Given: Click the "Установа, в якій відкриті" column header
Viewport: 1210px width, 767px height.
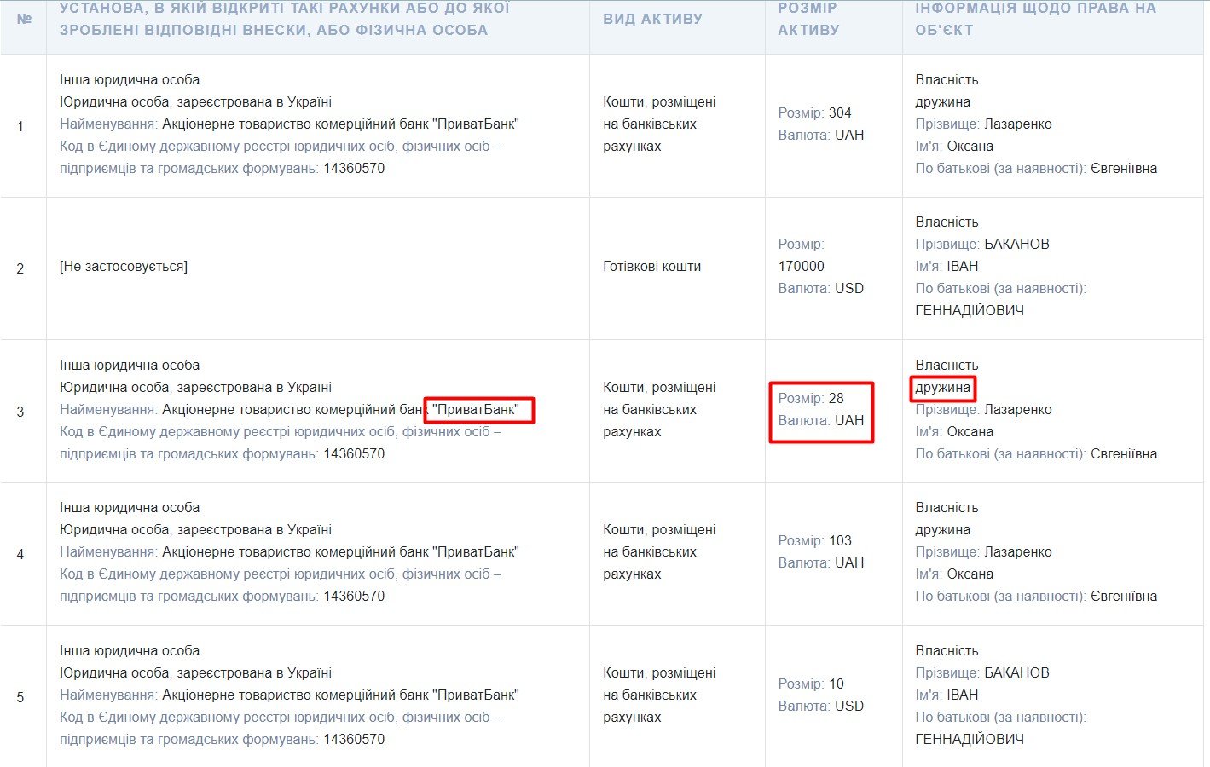Looking at the screenshot, I should (x=284, y=19).
